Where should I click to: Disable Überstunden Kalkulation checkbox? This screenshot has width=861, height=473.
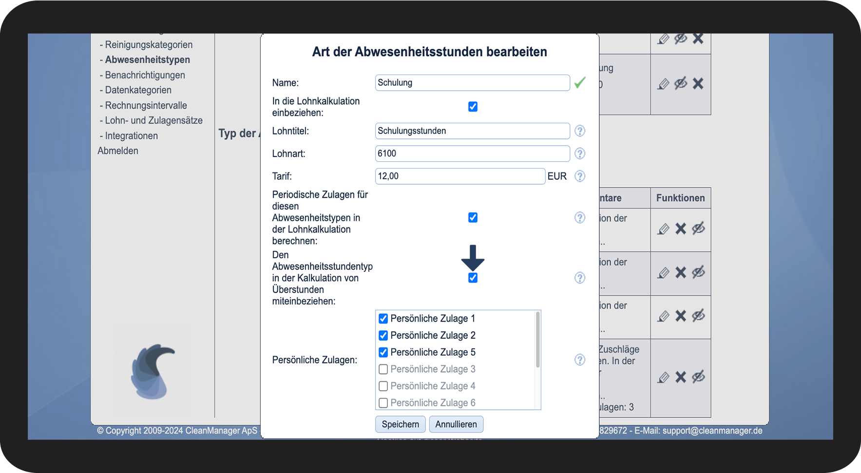click(x=473, y=278)
